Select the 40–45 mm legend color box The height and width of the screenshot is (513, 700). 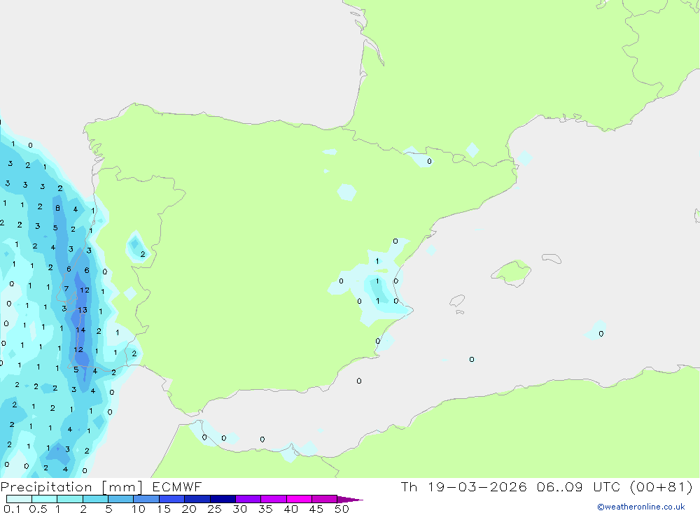[x=299, y=499]
